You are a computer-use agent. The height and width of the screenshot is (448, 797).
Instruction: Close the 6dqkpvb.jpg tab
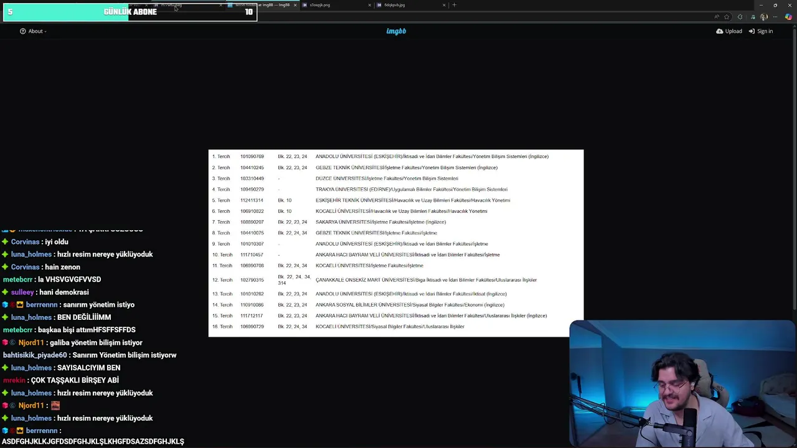pyautogui.click(x=444, y=5)
